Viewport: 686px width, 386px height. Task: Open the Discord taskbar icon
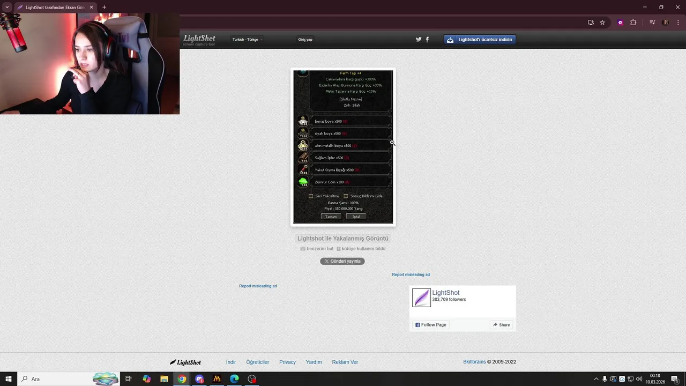point(199,379)
